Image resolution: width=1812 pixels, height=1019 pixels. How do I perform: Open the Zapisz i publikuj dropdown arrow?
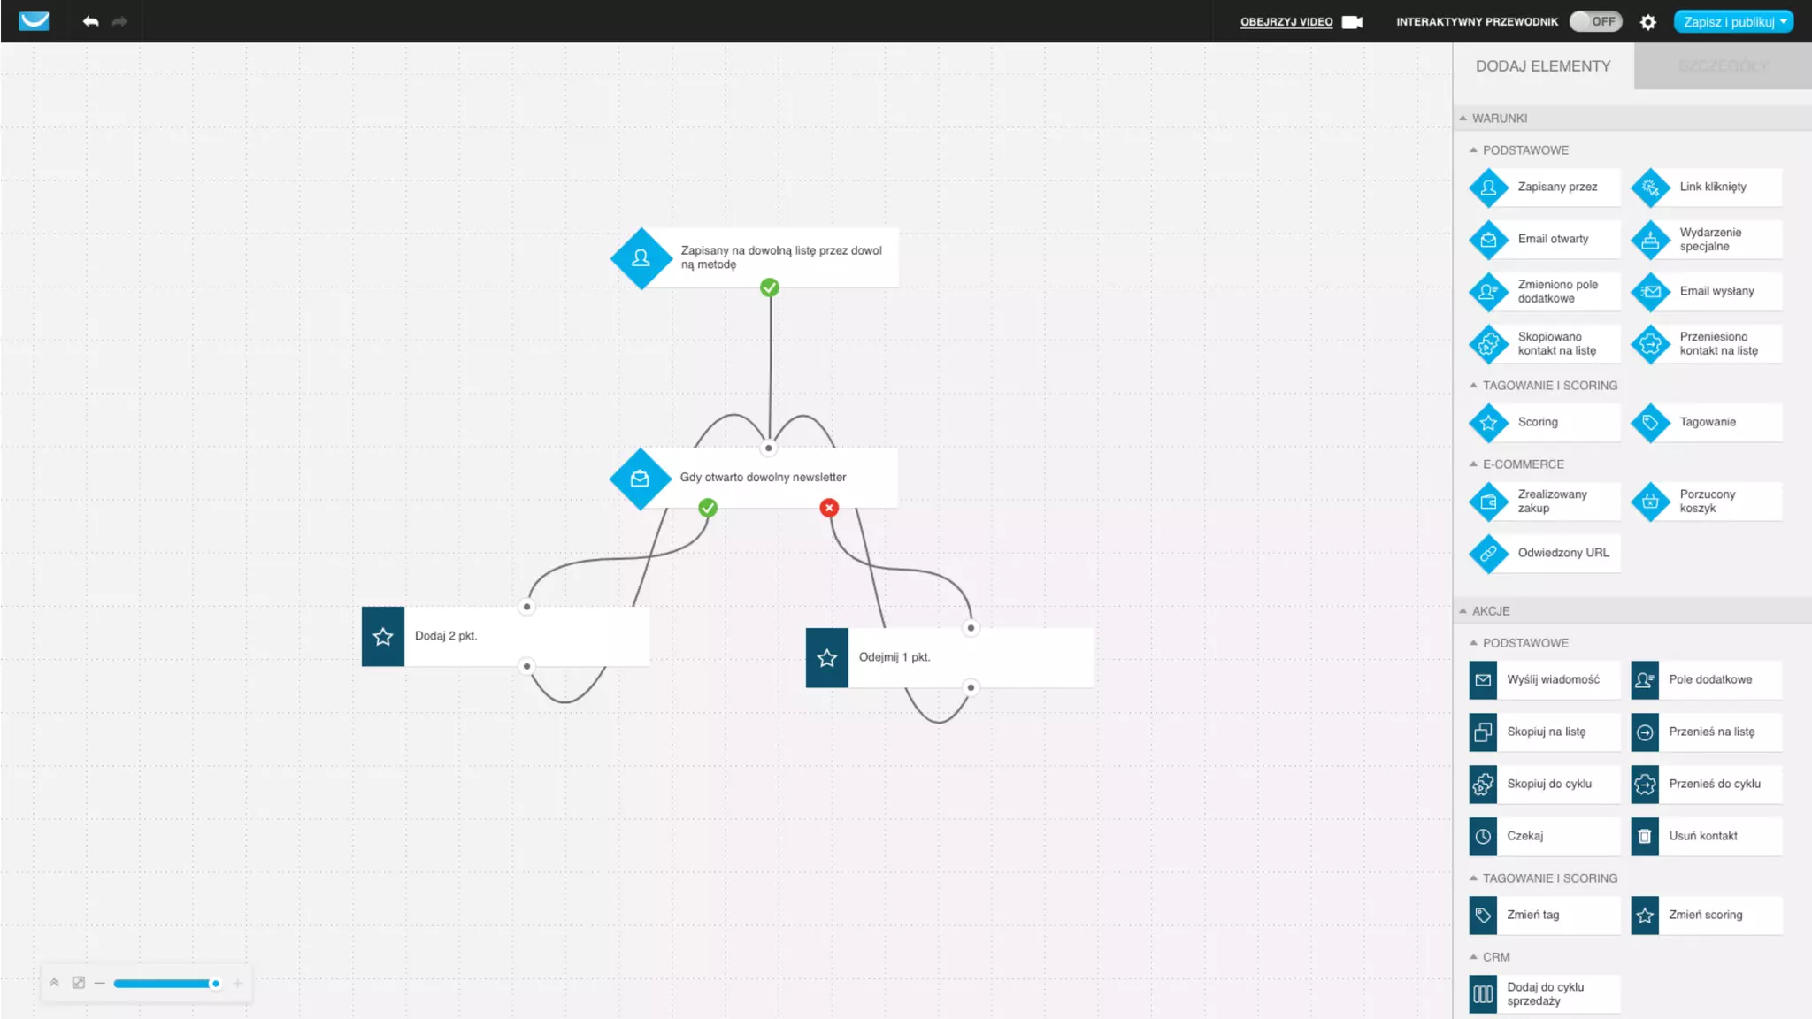tap(1784, 21)
